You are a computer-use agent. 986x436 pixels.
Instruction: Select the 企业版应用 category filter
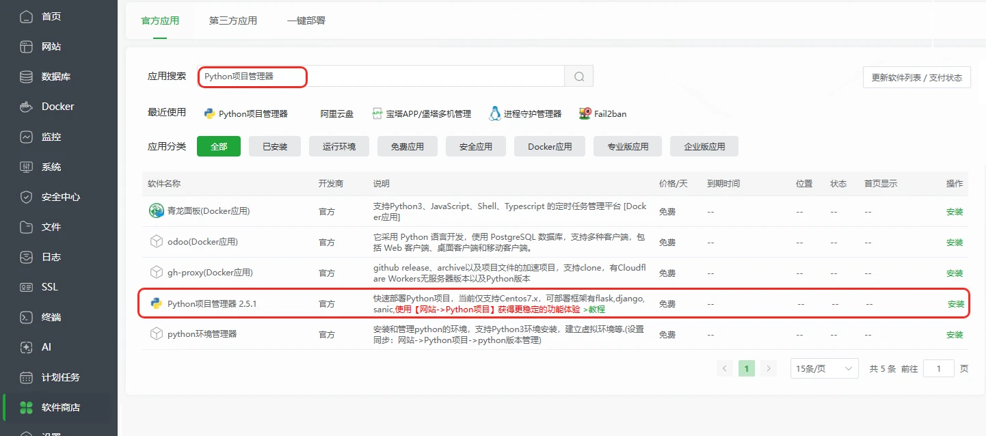(x=704, y=146)
